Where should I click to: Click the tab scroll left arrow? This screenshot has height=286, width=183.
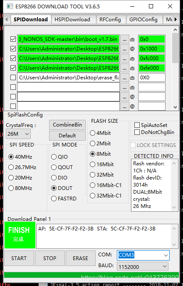[x=7, y=19]
